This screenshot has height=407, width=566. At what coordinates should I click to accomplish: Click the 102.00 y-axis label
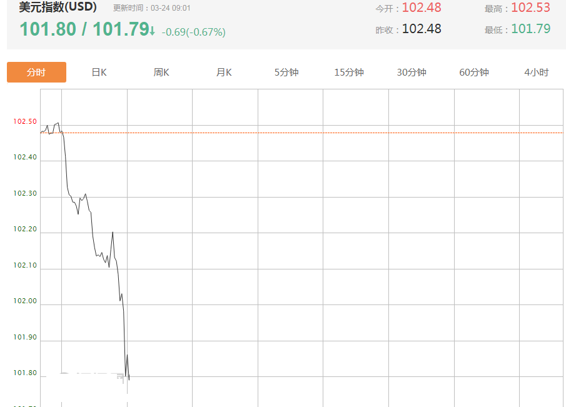pyautogui.click(x=25, y=301)
